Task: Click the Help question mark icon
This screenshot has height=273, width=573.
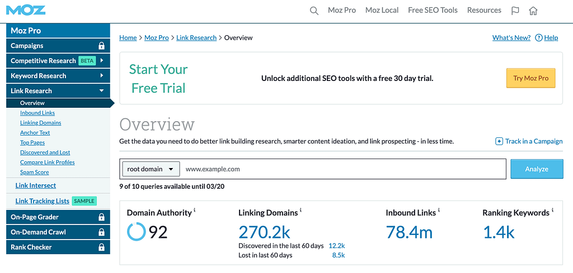Action: (539, 37)
